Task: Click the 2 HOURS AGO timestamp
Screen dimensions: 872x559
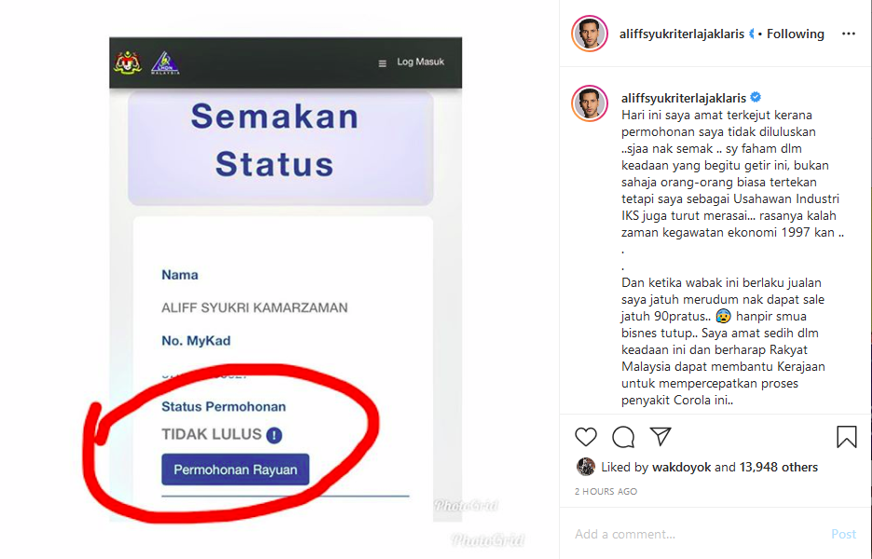Action: pyautogui.click(x=606, y=492)
